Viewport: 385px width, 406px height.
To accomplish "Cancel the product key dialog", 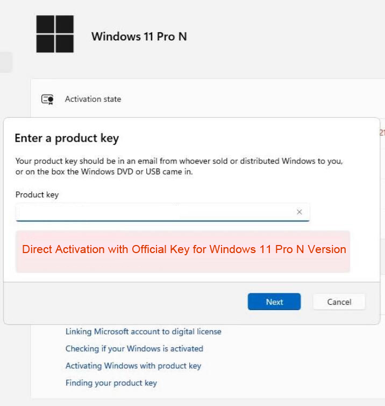I will coord(339,302).
